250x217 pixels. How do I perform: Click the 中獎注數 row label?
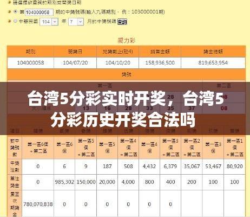(x=15, y=167)
